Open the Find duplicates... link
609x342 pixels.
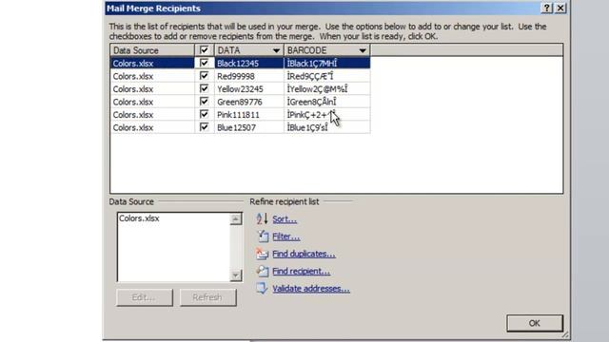coord(304,254)
